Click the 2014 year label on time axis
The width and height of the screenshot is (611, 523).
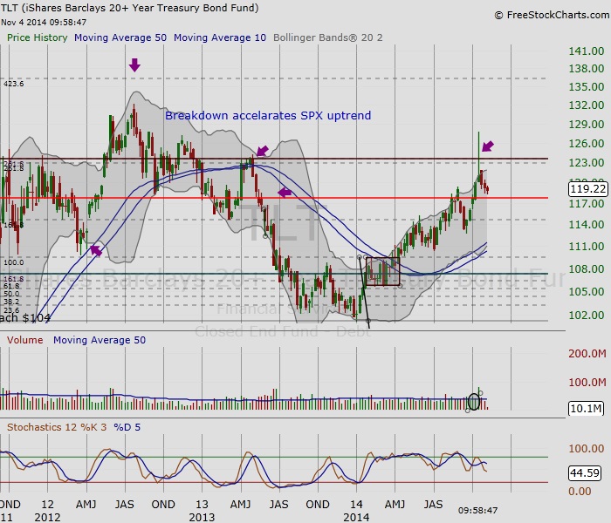click(x=356, y=518)
